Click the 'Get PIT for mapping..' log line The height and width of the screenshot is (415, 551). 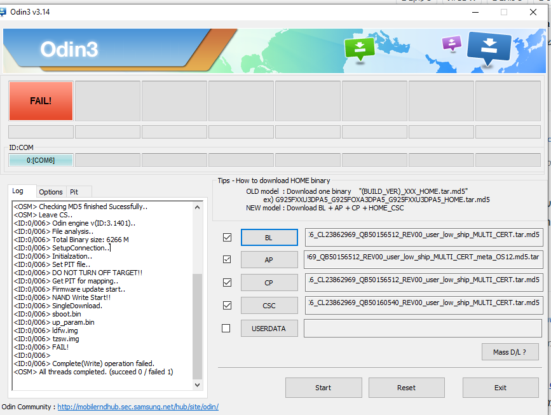(66, 281)
